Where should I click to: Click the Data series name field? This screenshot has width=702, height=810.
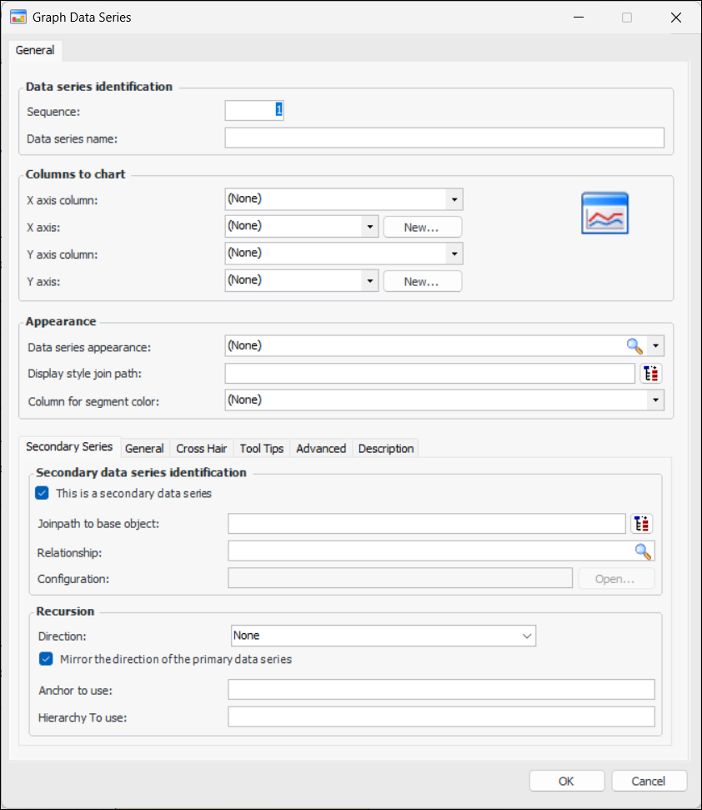pyautogui.click(x=444, y=138)
